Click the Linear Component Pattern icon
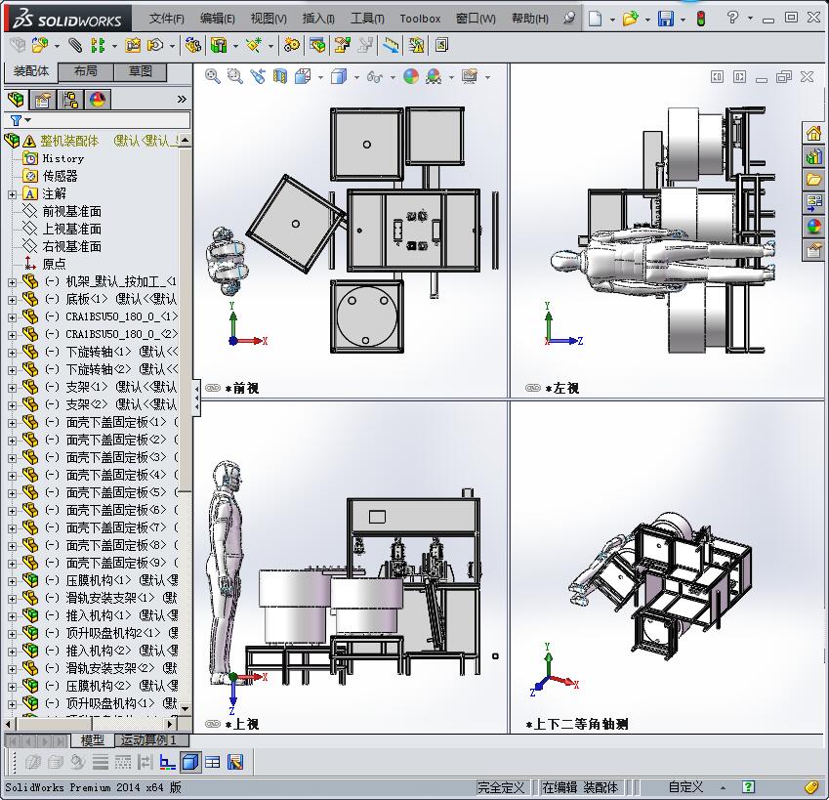Image resolution: width=829 pixels, height=800 pixels. 98,46
